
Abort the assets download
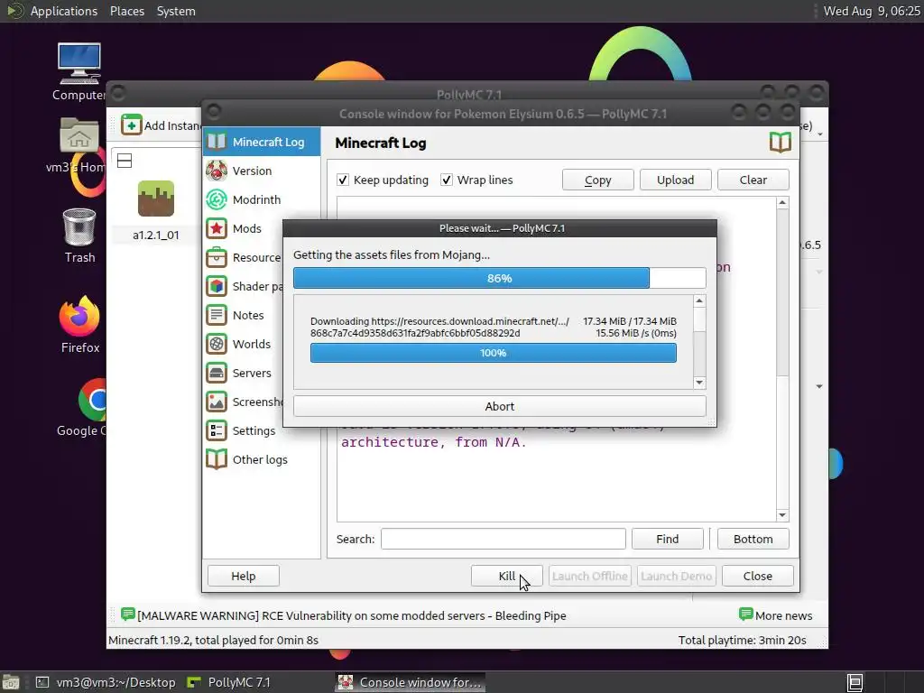pyautogui.click(x=499, y=406)
